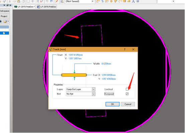185x133 pixels.
Task: Select the Place Fill tool
Action: [124, 1]
